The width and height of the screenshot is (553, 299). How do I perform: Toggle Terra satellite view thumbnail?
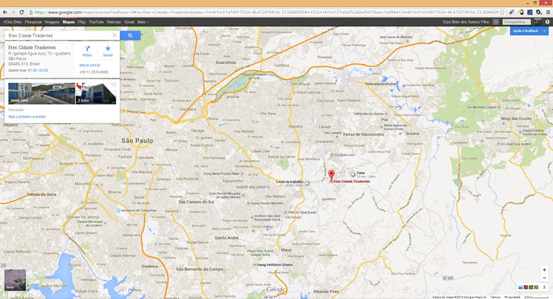[x=14, y=279]
